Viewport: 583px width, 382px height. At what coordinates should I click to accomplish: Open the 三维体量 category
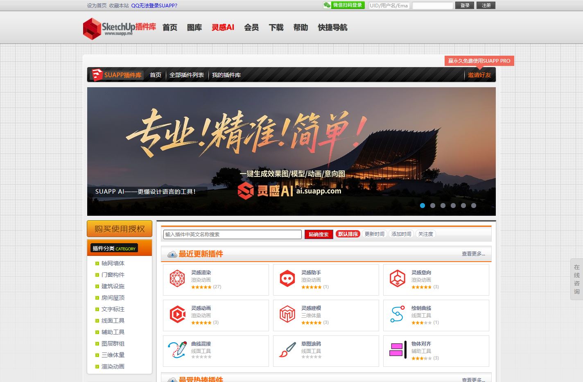pyautogui.click(x=113, y=355)
